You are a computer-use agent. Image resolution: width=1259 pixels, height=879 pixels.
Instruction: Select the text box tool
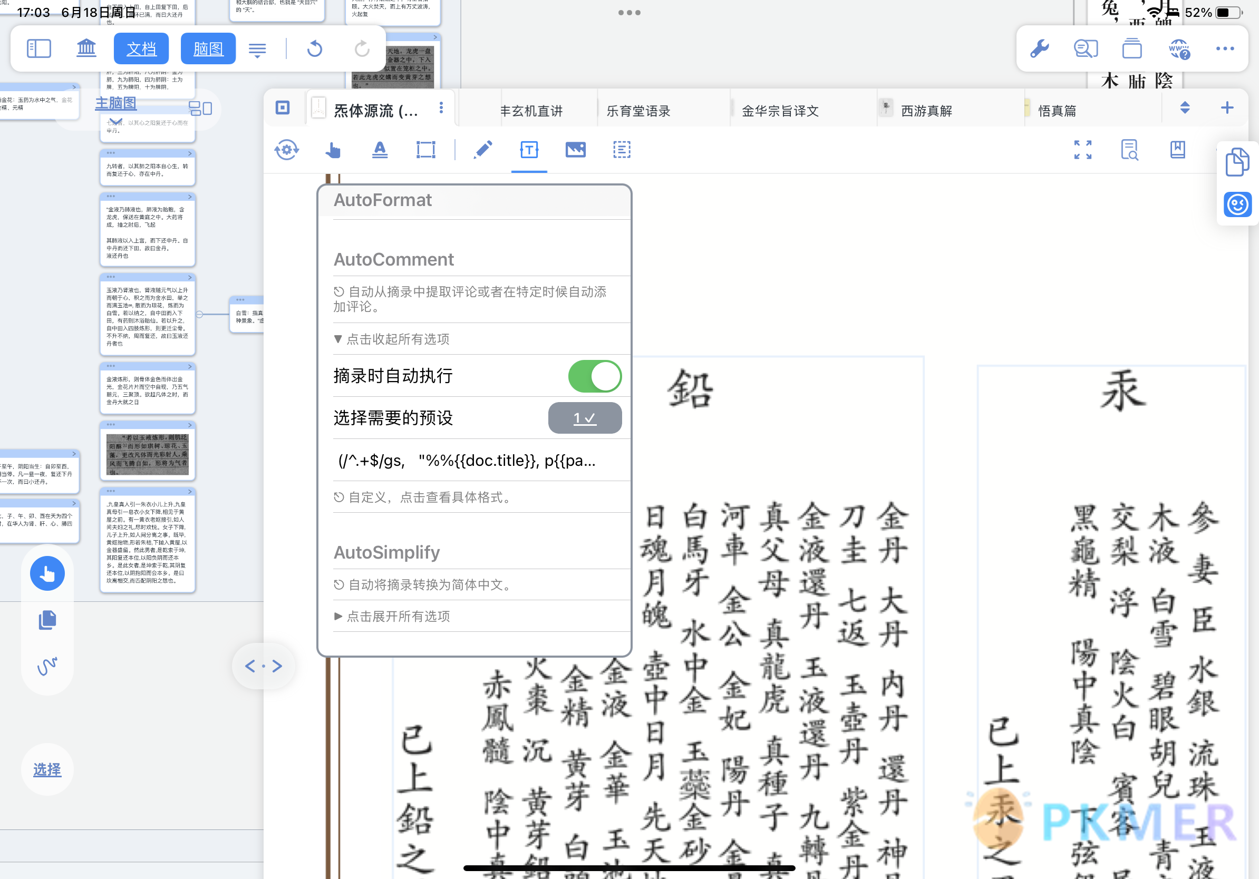[529, 149]
